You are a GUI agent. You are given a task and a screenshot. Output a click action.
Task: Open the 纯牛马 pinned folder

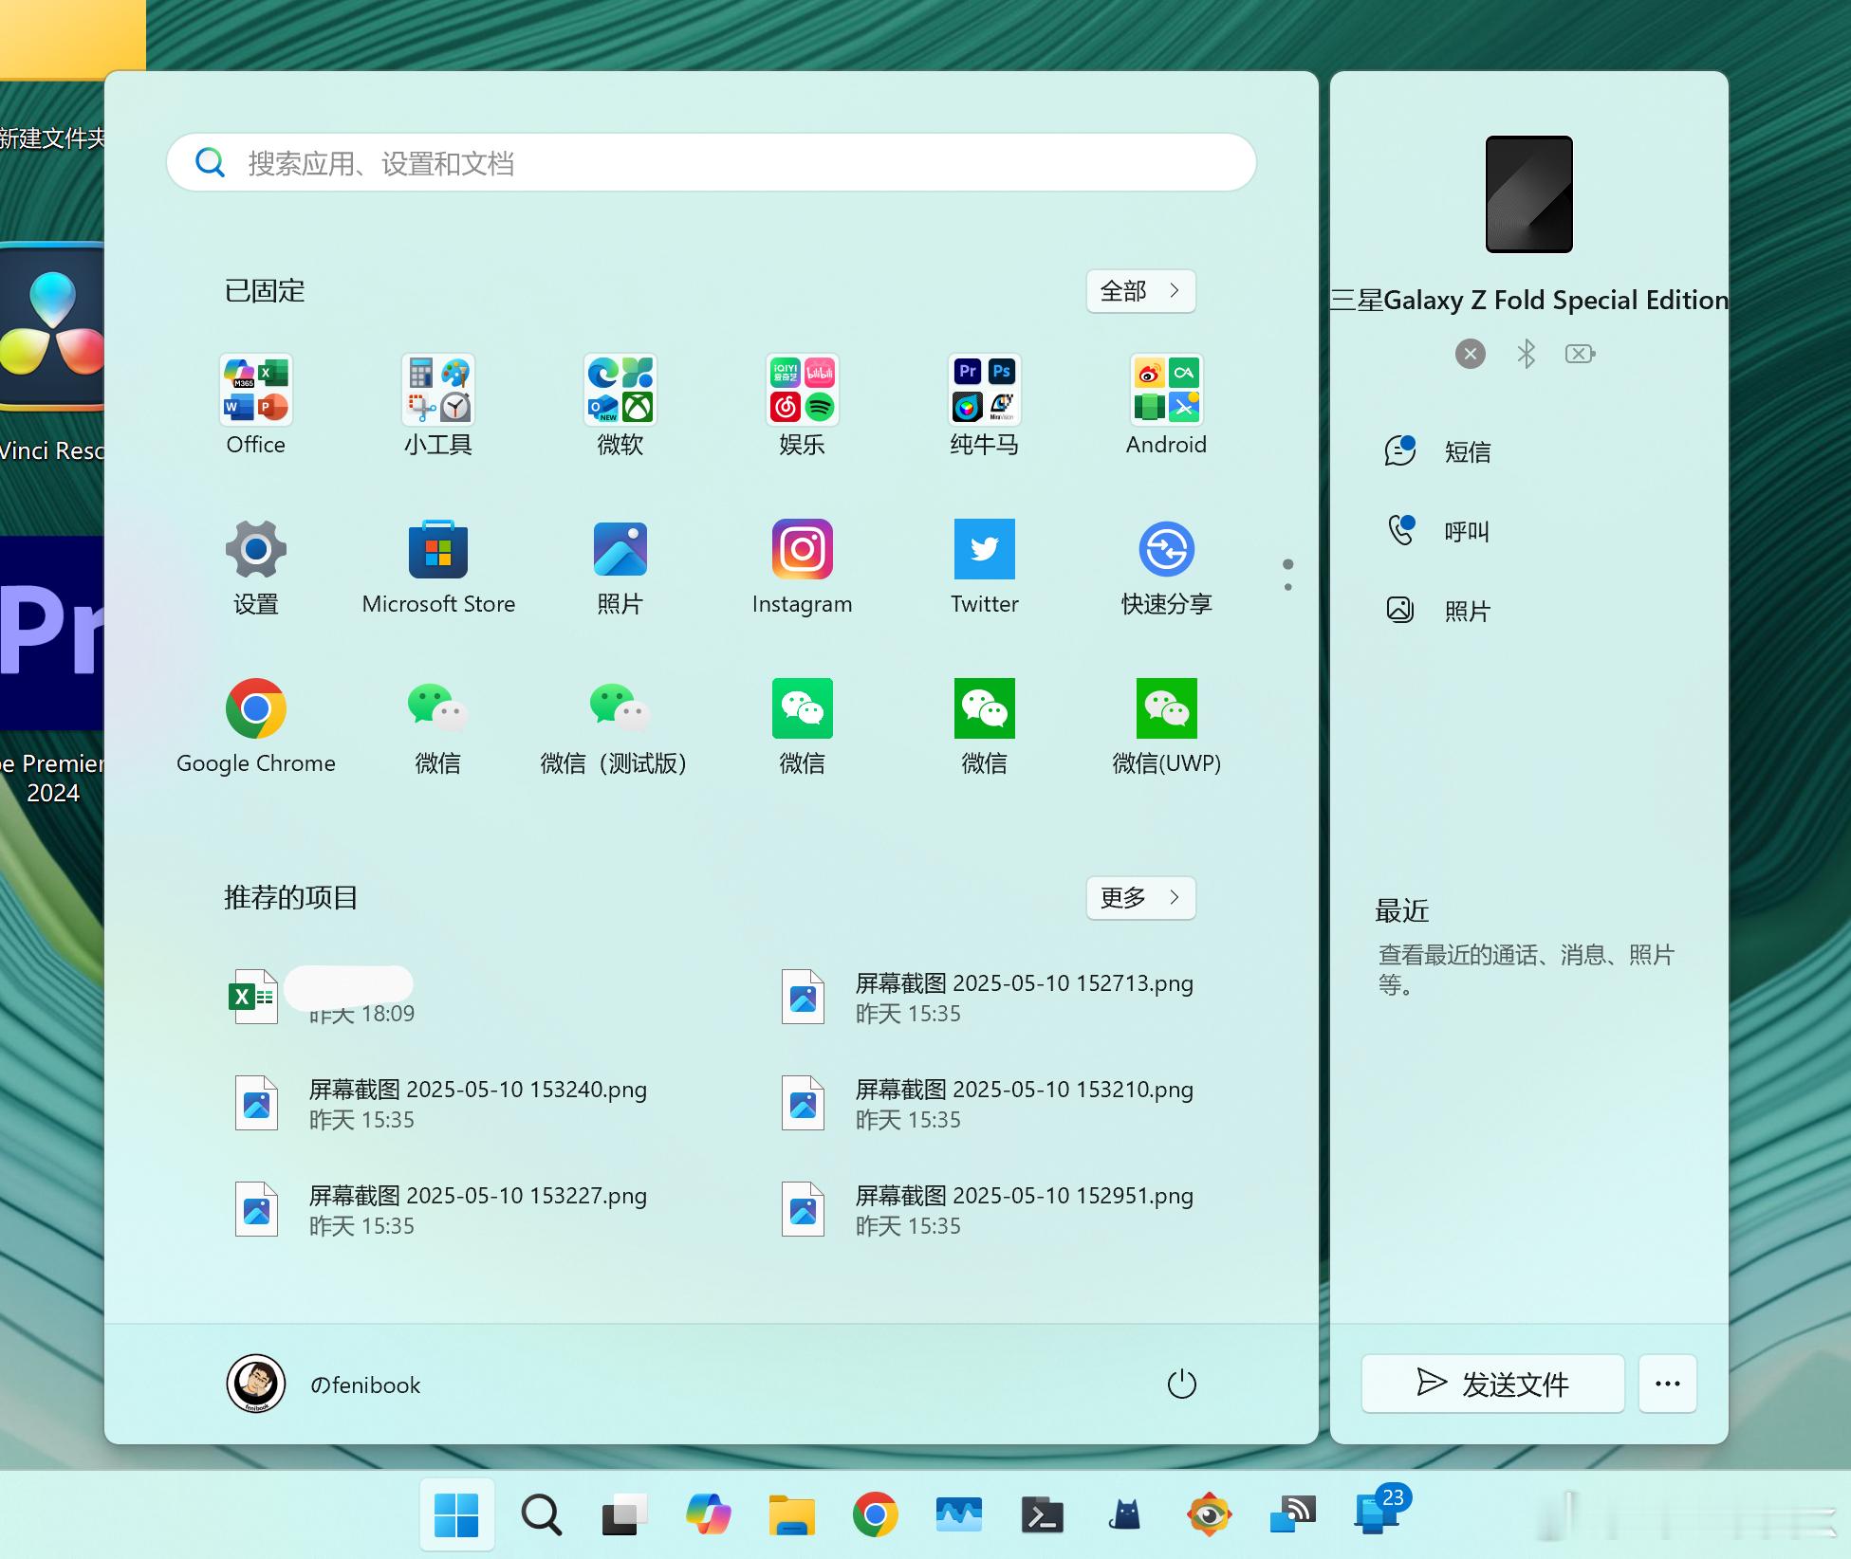984,405
